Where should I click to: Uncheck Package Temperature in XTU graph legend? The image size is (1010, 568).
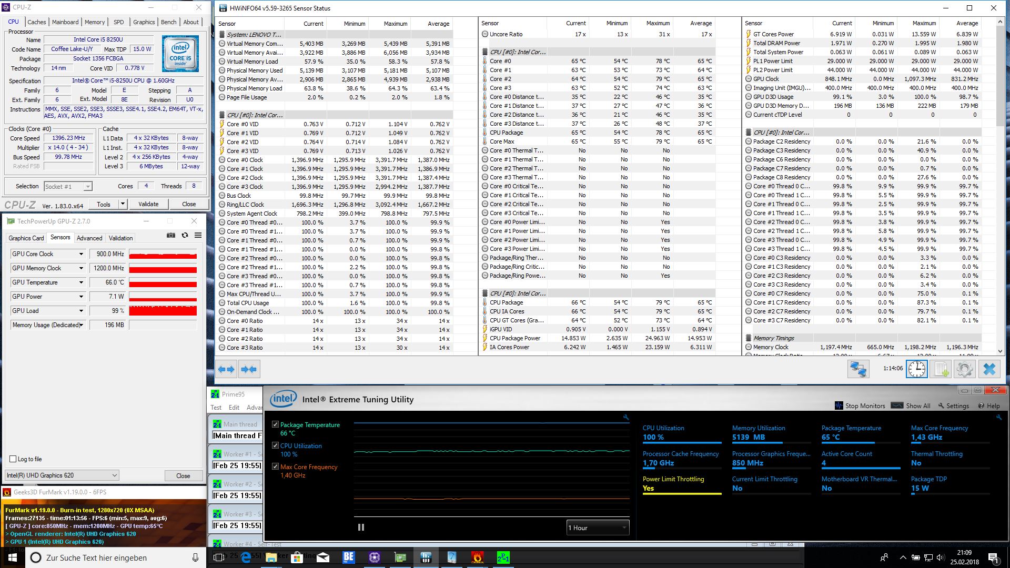pos(275,424)
